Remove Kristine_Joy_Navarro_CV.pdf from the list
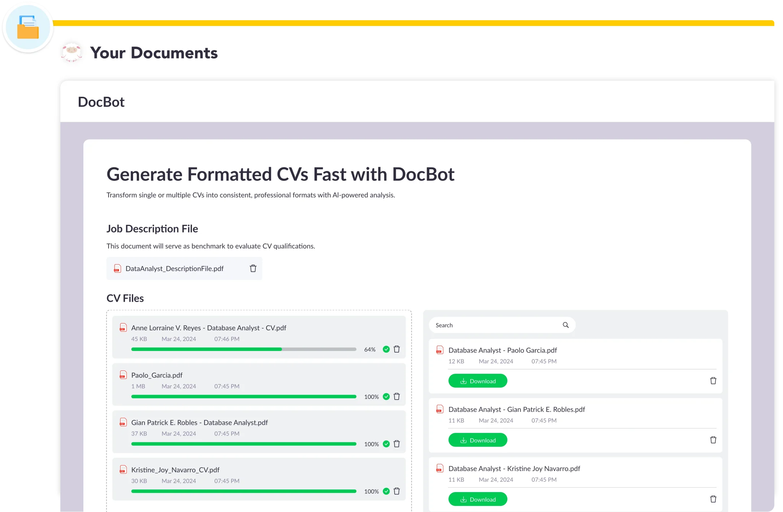 396,491
